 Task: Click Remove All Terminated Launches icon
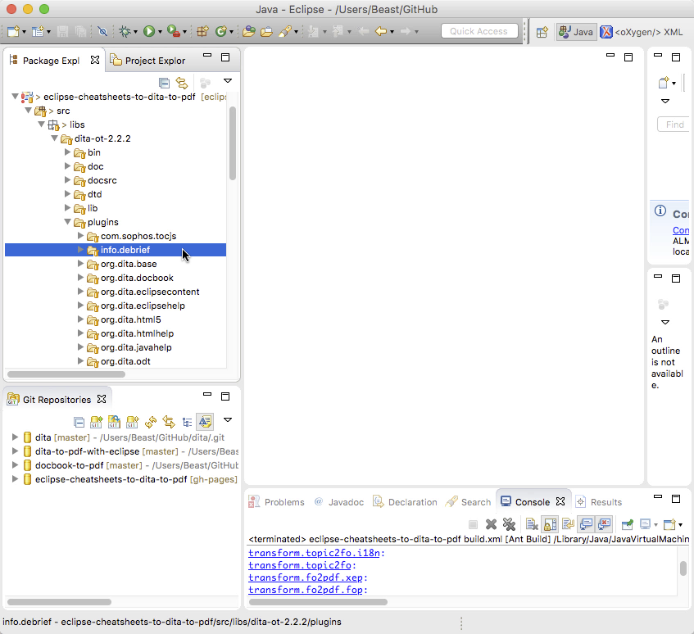(x=509, y=525)
